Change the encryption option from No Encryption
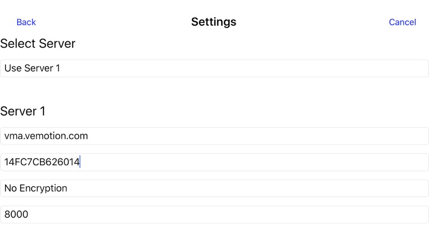This screenshot has width=429, height=241. pos(214,188)
